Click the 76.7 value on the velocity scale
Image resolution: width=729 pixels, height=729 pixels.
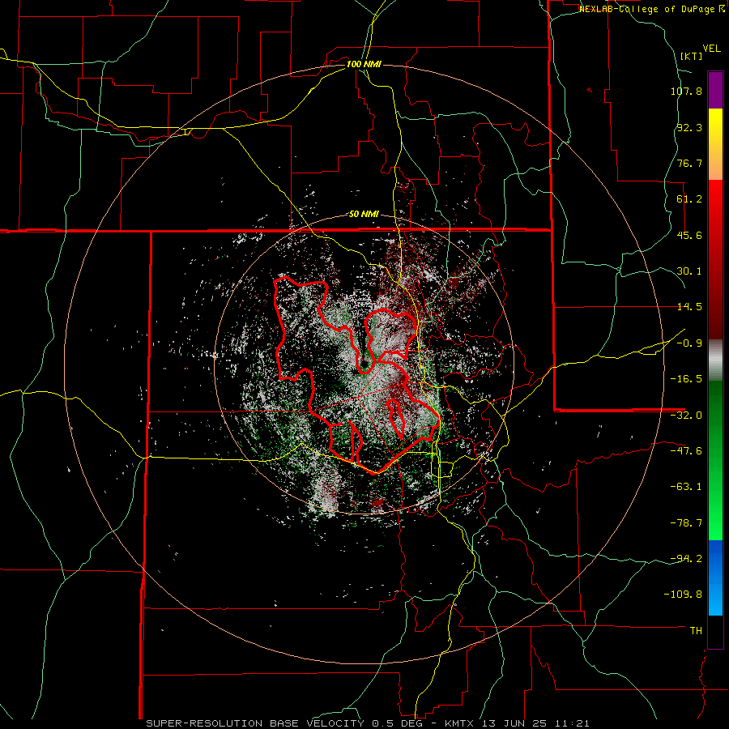point(689,163)
